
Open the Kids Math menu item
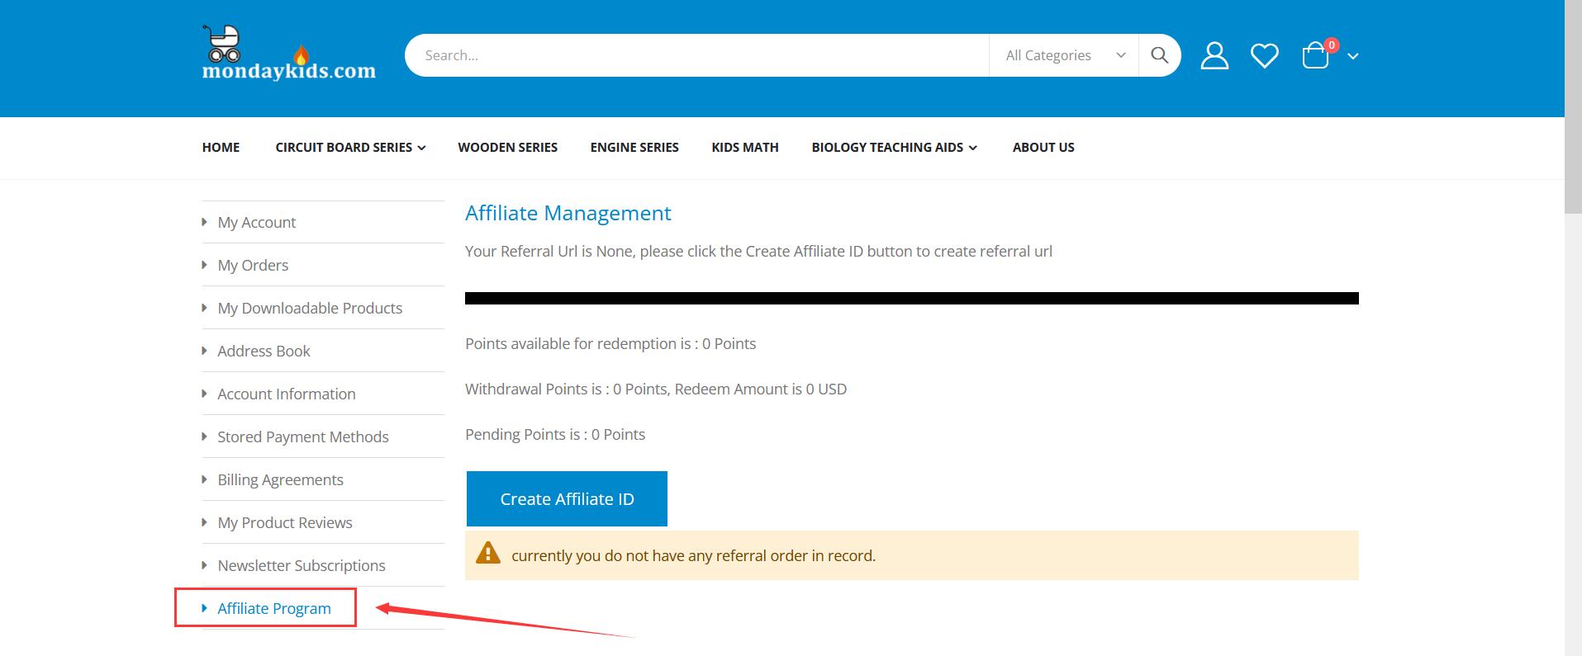[744, 147]
